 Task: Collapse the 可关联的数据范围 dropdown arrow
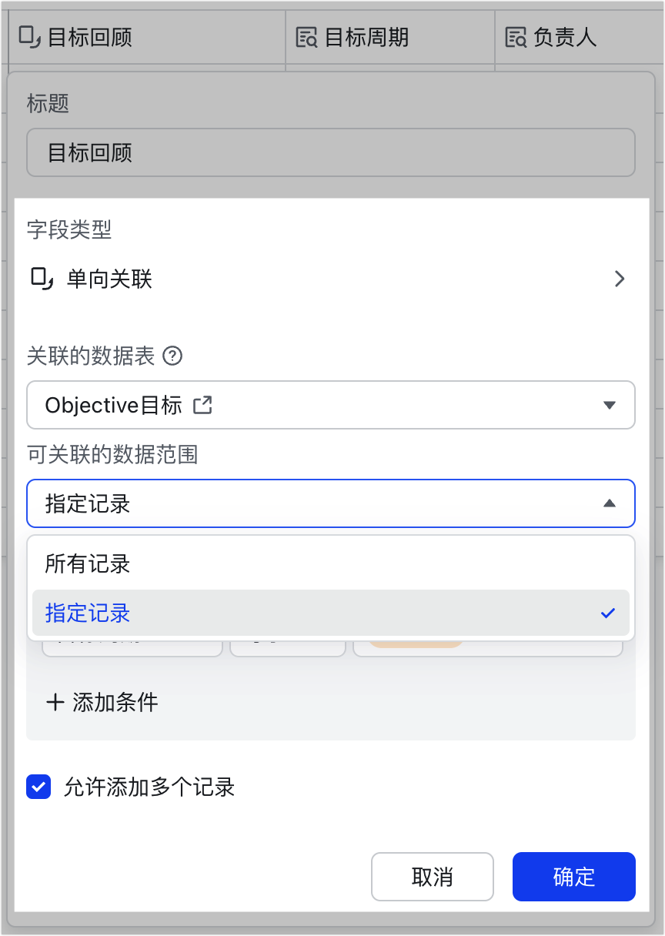(610, 503)
